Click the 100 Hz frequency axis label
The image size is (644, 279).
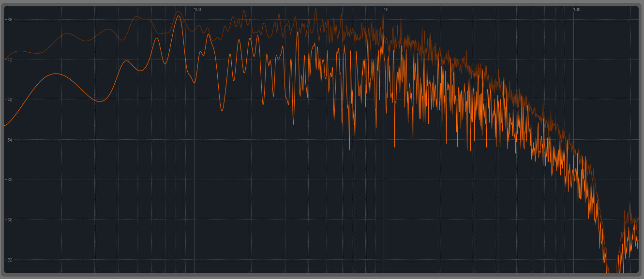point(197,10)
